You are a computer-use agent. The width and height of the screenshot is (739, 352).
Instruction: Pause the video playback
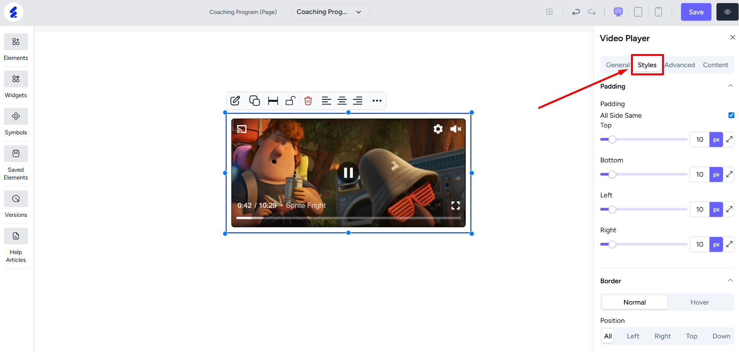tap(348, 173)
